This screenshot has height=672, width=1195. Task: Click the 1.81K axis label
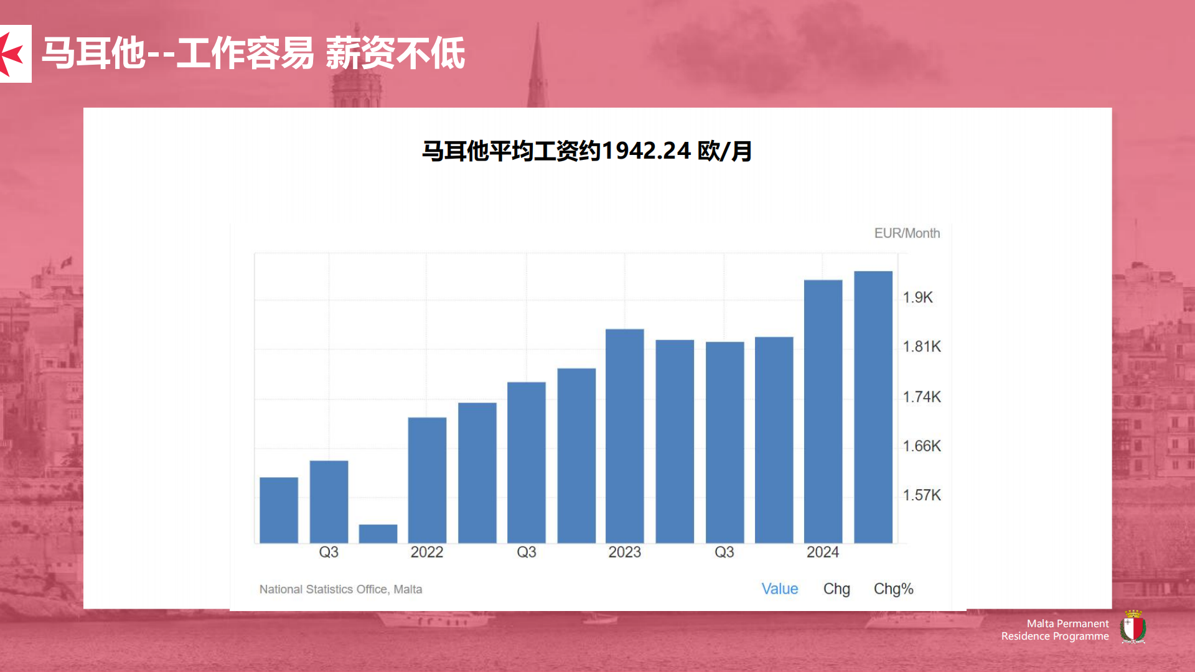922,347
